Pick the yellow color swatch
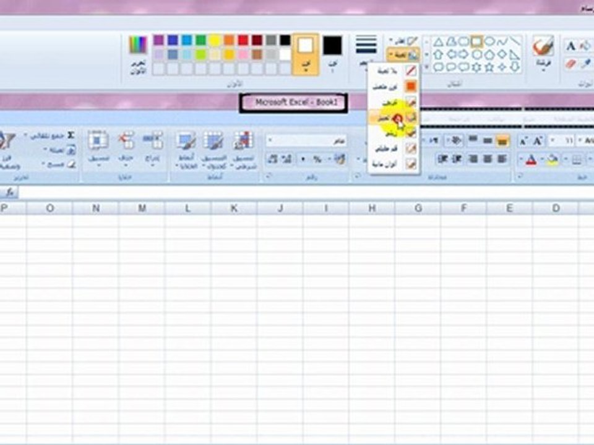Screen dimensions: 594x445 click(215, 40)
